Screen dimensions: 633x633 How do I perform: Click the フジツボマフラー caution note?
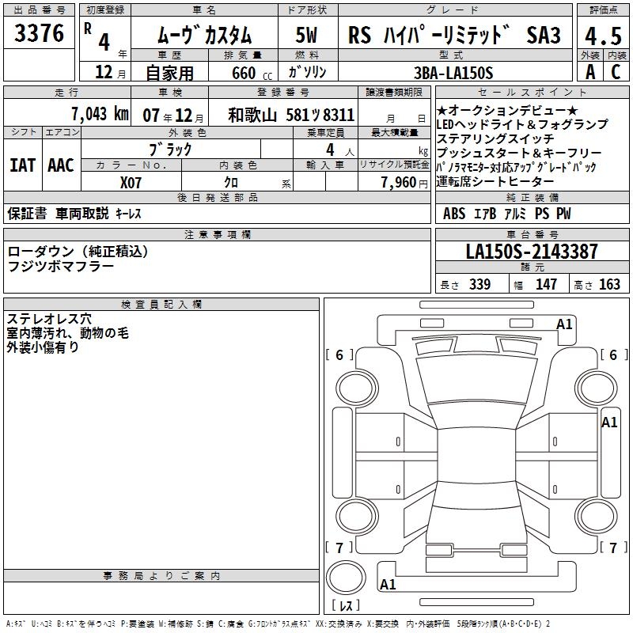(x=61, y=267)
